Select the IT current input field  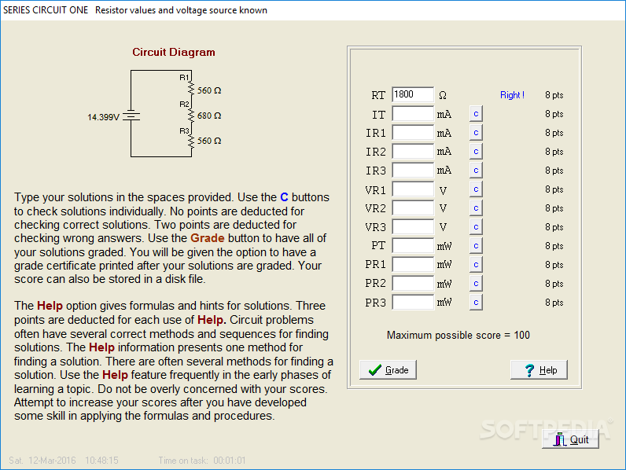(x=413, y=114)
